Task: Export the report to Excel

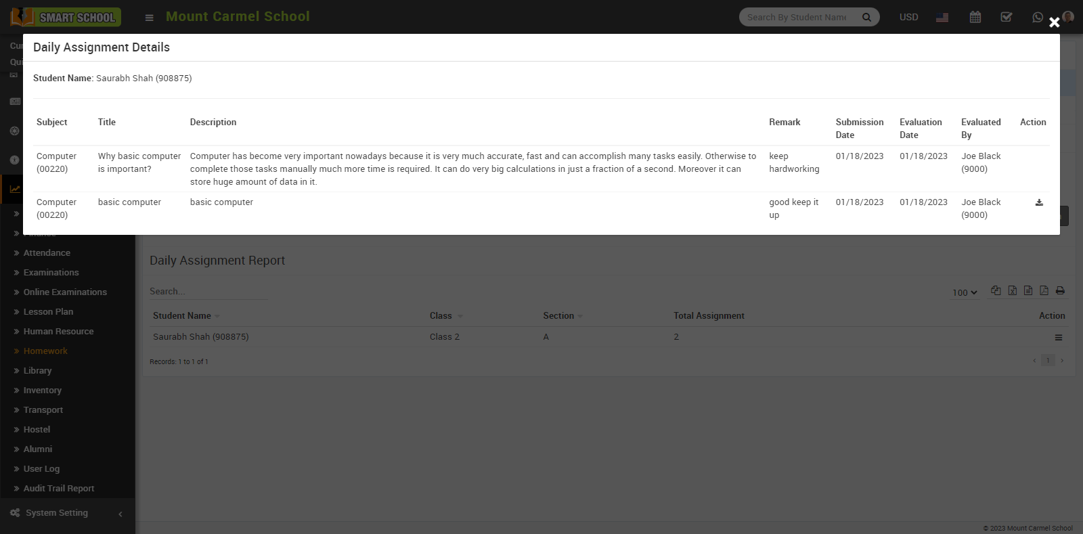Action: (x=1012, y=290)
